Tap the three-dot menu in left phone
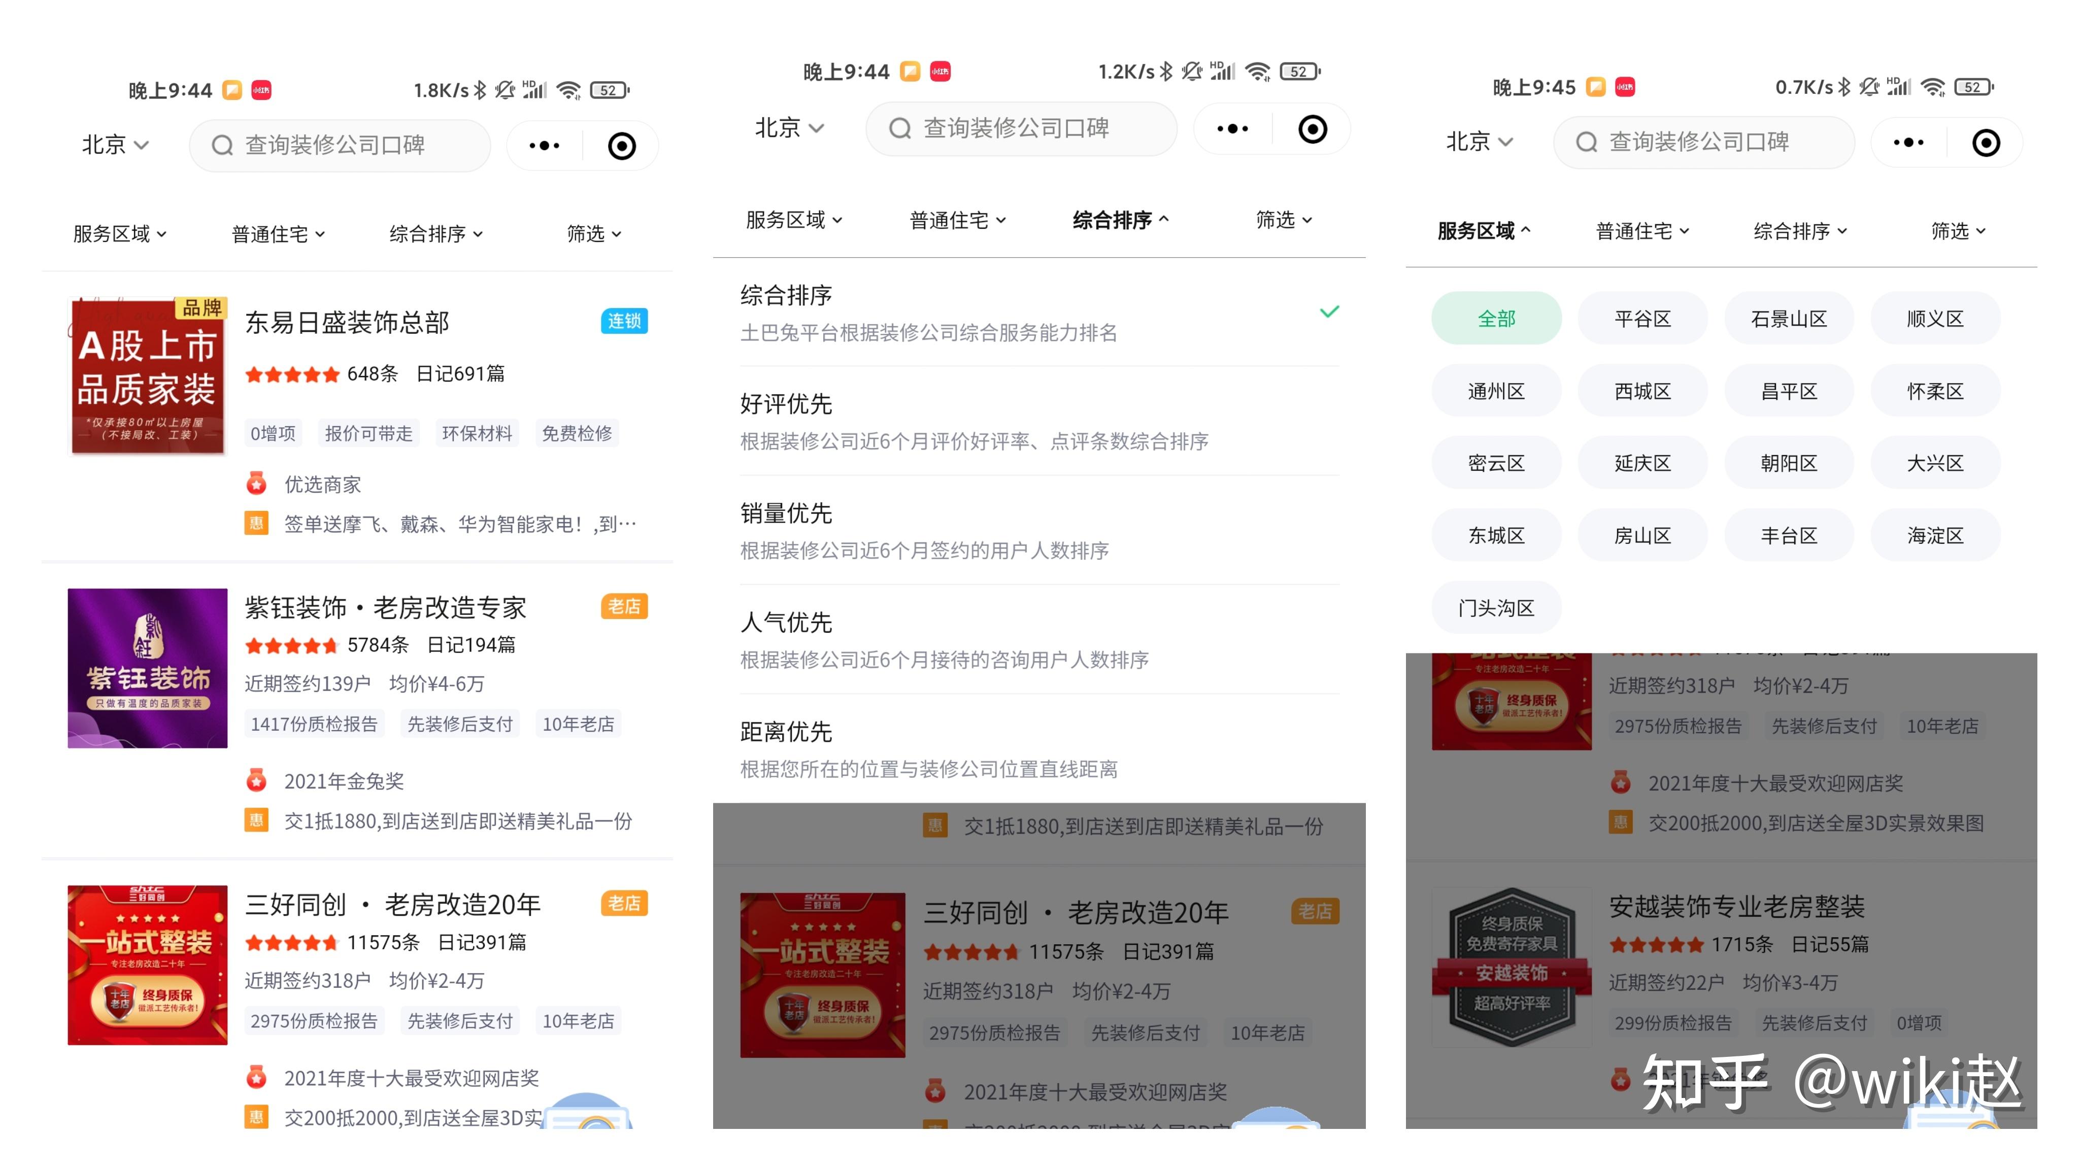The image size is (2079, 1169). coord(544,146)
